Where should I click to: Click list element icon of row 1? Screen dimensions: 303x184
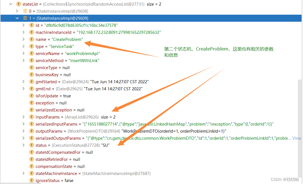pyautogui.click(x=25, y=18)
